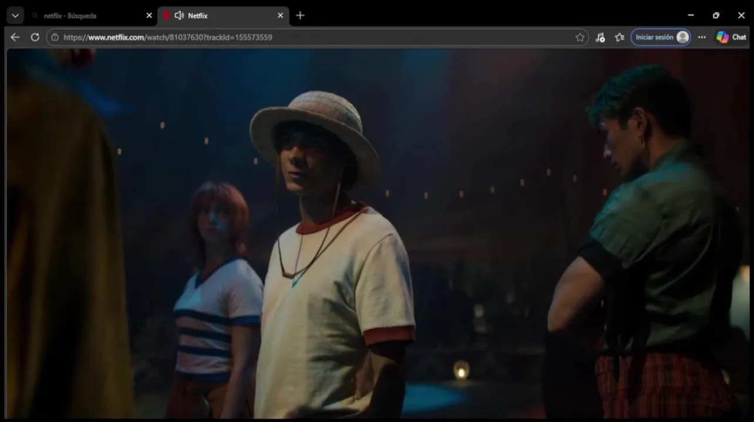754x422 pixels.
Task: Restore down the browser window
Action: click(x=716, y=16)
